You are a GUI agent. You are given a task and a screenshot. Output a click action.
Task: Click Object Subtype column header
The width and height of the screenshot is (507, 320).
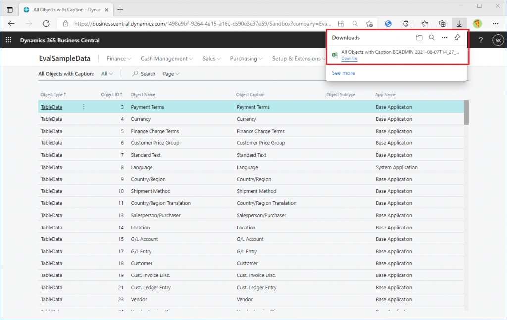pyautogui.click(x=341, y=94)
